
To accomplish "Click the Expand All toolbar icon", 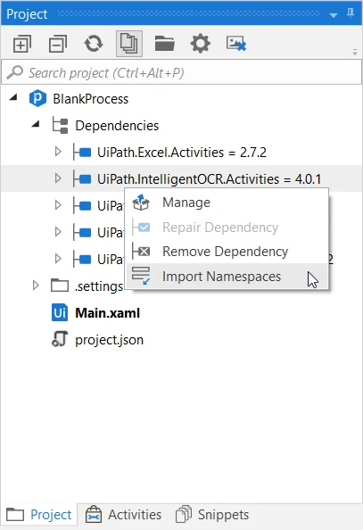I will click(22, 44).
